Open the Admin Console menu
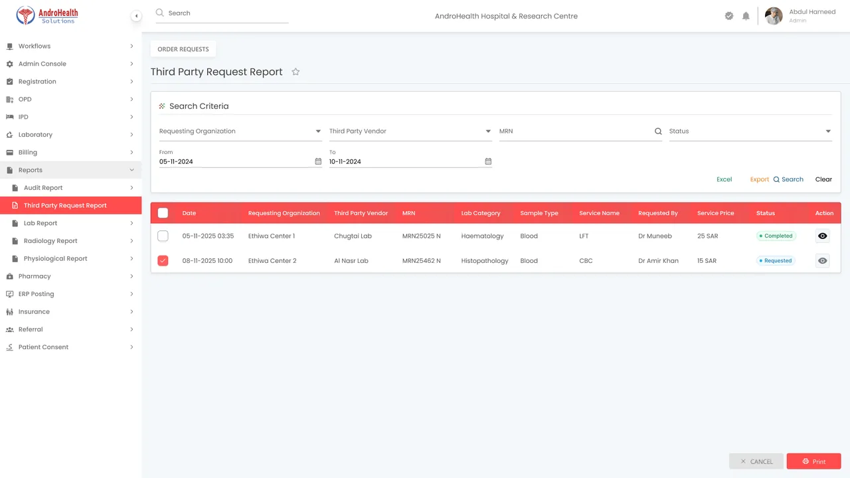 (x=70, y=64)
